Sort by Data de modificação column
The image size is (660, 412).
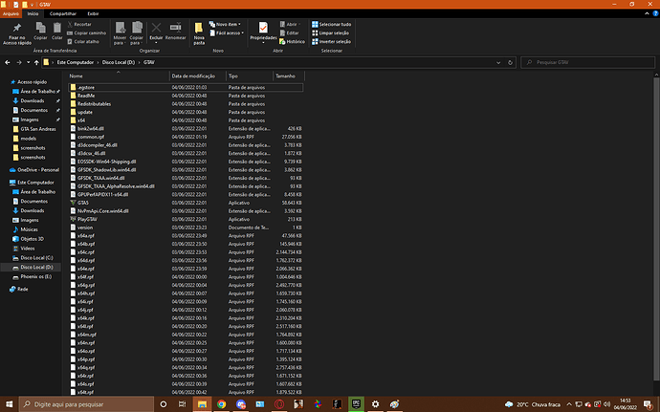click(x=197, y=76)
